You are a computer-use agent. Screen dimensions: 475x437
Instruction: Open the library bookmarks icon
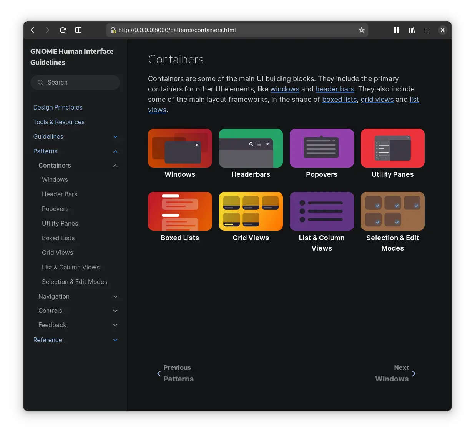point(412,30)
